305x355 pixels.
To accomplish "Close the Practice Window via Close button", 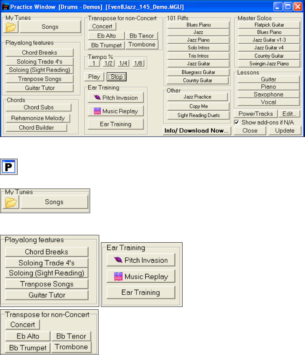I will click(250, 131).
